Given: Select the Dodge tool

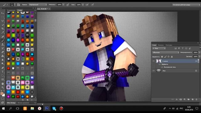Looking at the screenshot, I should tap(3, 64).
